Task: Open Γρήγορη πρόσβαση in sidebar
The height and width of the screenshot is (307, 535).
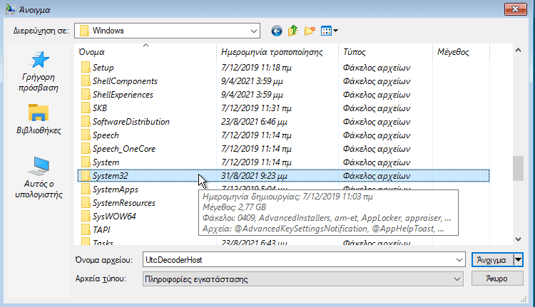Action: click(x=38, y=72)
